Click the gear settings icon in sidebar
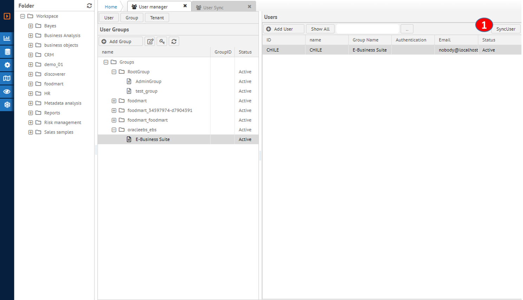The image size is (523, 300). [x=7, y=65]
